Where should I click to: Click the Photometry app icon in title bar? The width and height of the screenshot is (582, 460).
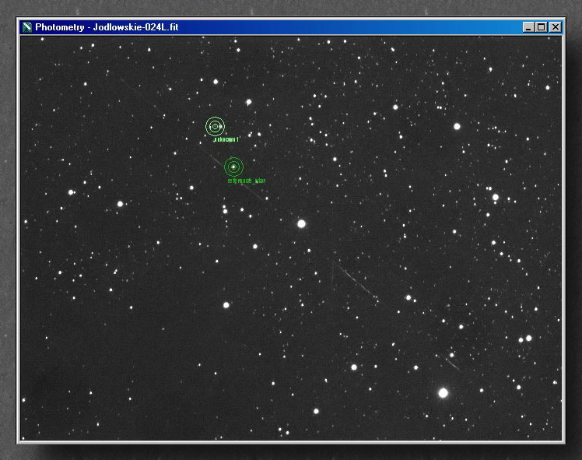(26, 27)
